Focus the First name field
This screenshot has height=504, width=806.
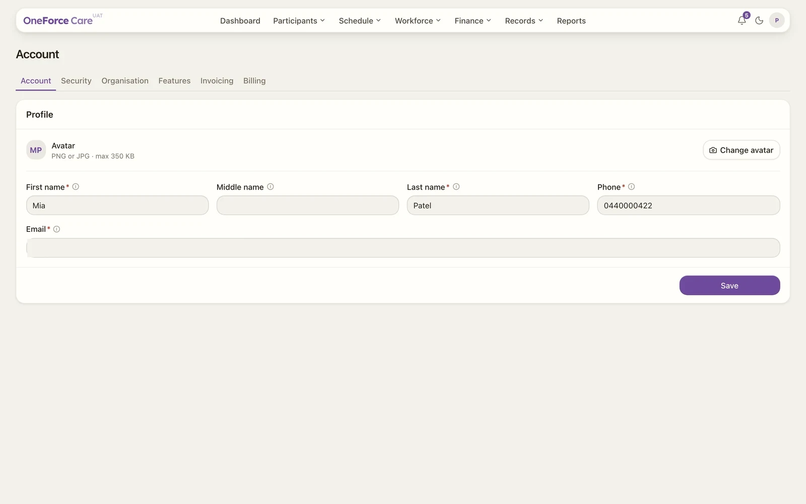pyautogui.click(x=117, y=205)
